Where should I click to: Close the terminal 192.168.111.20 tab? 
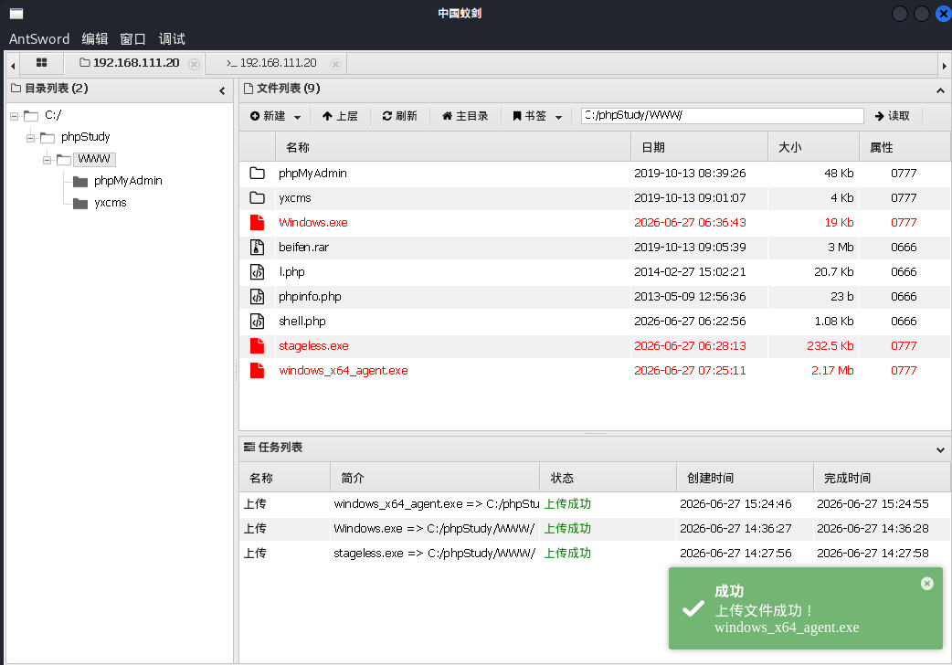click(x=335, y=64)
